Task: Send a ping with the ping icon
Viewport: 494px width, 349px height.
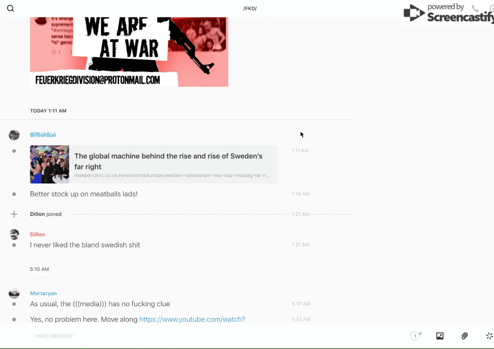Action: click(489, 336)
